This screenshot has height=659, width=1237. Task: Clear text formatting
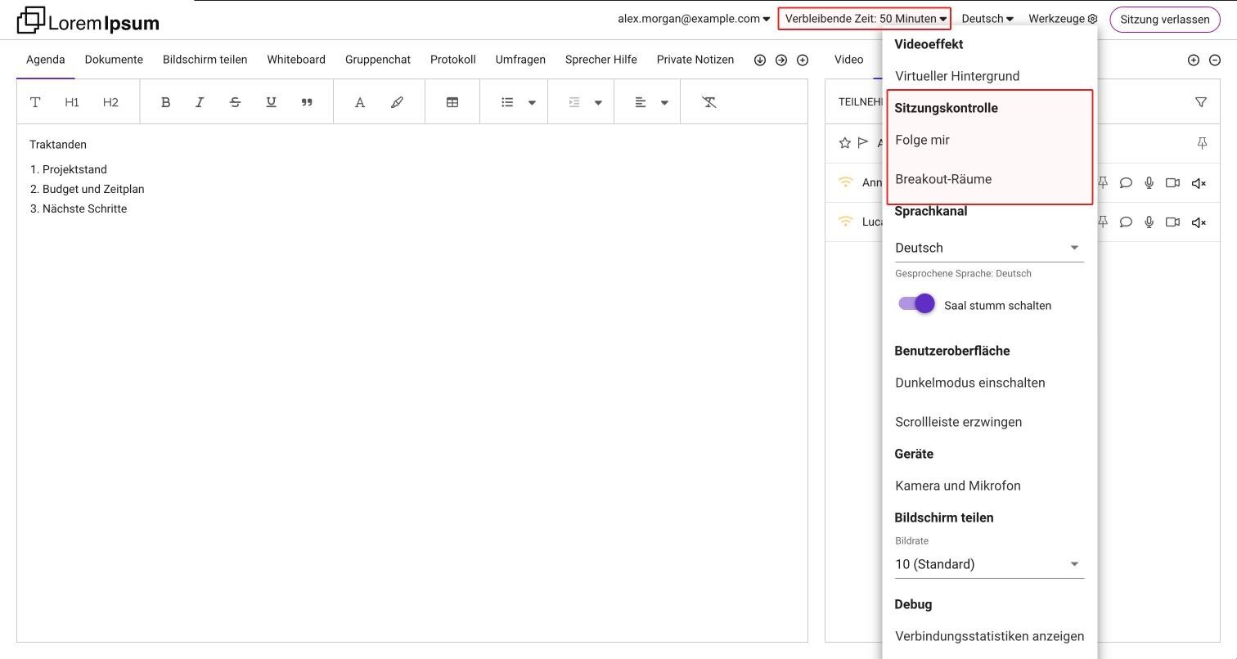coord(709,102)
